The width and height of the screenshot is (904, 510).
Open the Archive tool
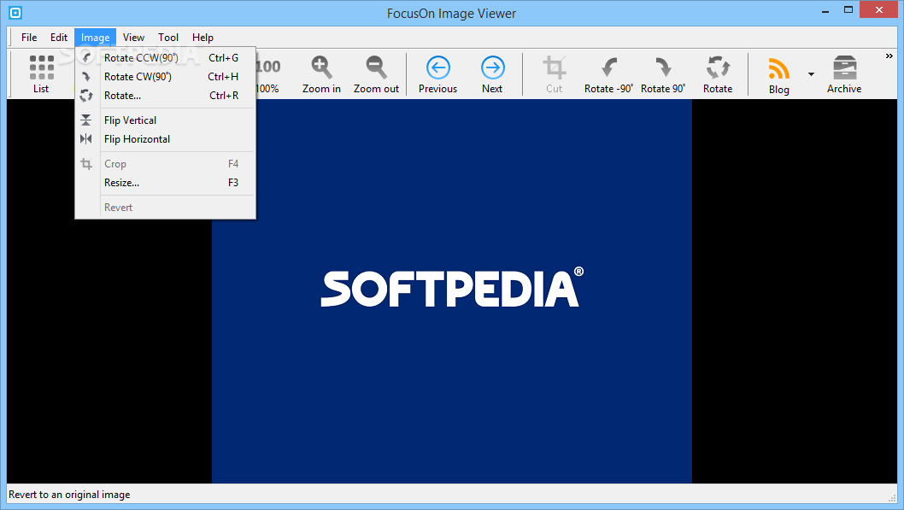[844, 73]
